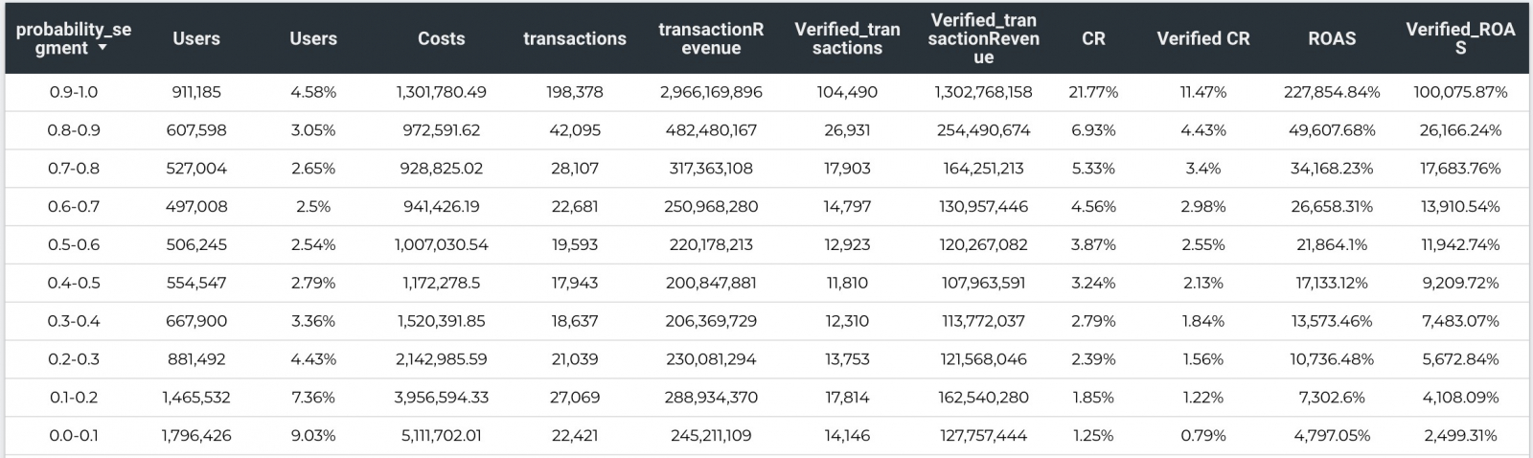Click the 100,075.87% Verified_ROAS cell

1460,92
